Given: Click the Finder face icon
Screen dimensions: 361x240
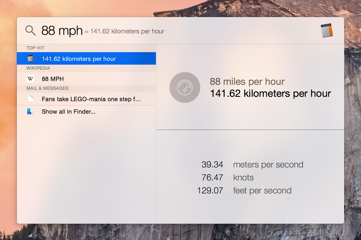Looking at the screenshot, I should tap(30, 112).
